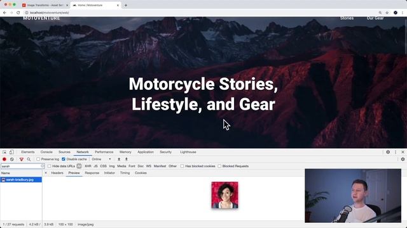
Task: Import a HAR file with the up arrow
Action: [119, 159]
